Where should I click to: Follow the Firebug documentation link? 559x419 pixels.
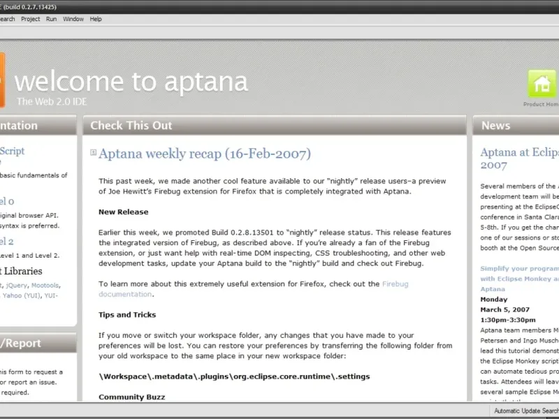[x=254, y=289]
